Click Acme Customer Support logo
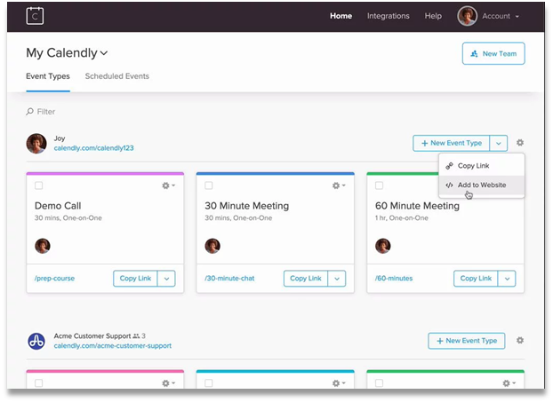 click(36, 341)
